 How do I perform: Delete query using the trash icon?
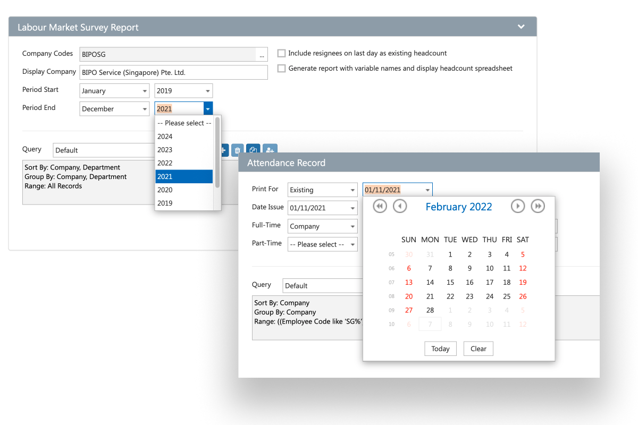pyautogui.click(x=238, y=150)
